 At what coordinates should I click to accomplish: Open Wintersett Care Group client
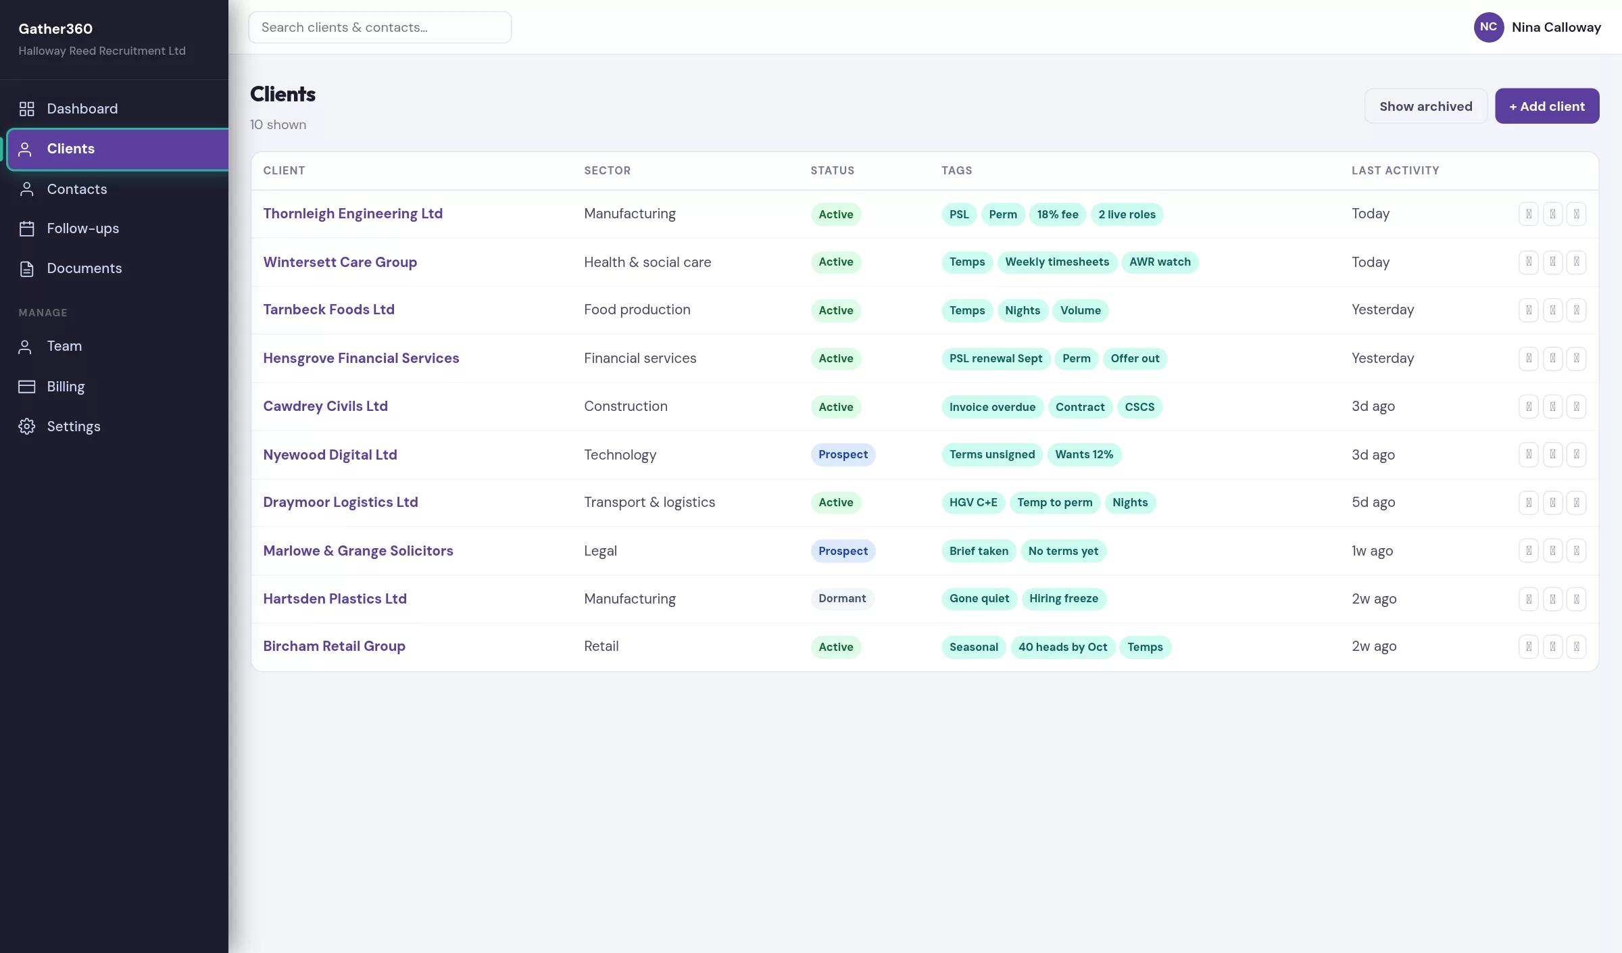[340, 262]
